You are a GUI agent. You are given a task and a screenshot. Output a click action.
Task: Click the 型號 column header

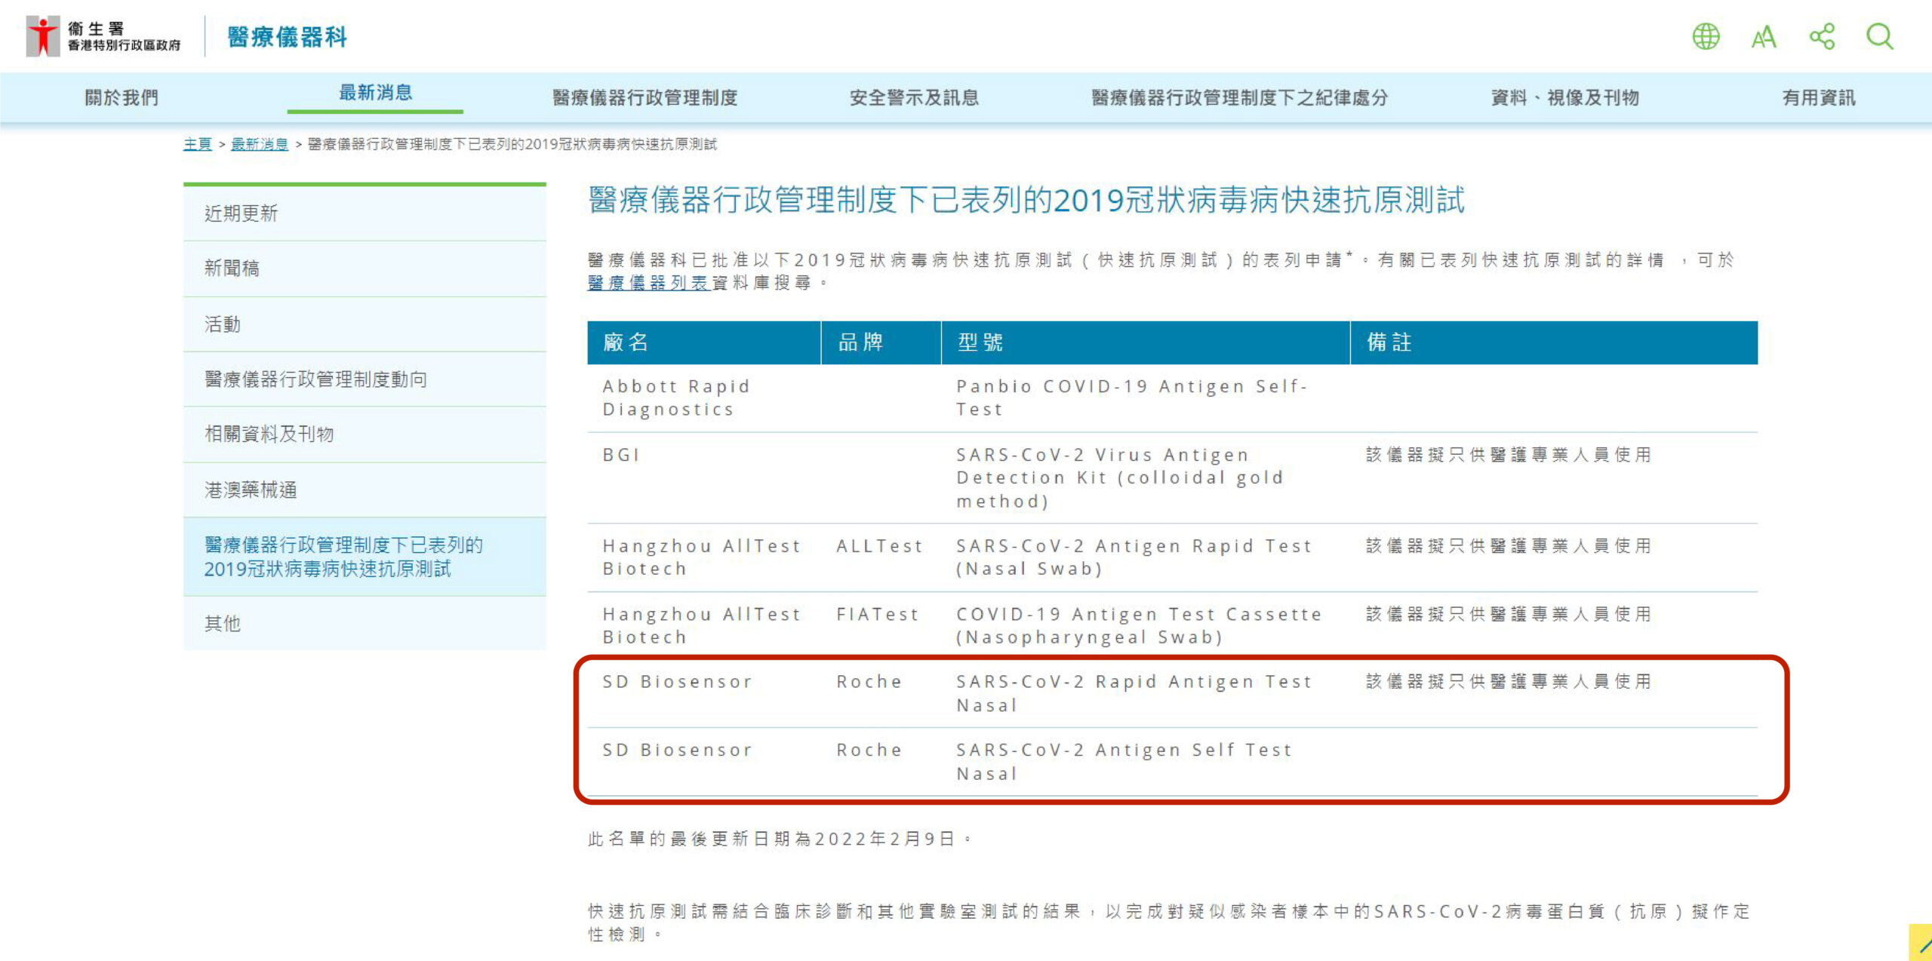coord(1146,342)
